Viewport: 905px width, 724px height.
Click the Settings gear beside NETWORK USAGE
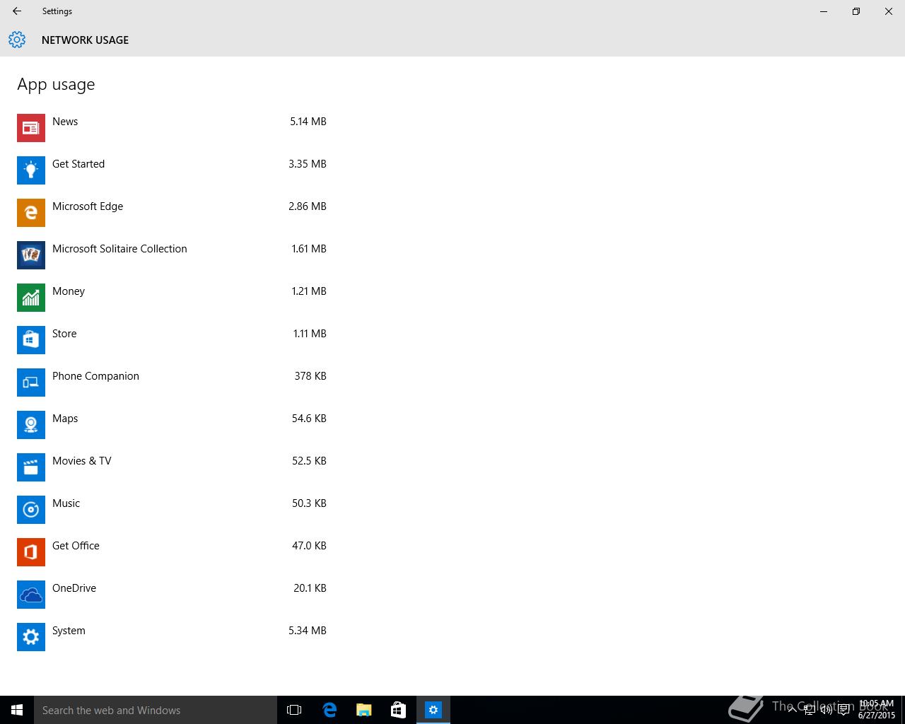[17, 40]
